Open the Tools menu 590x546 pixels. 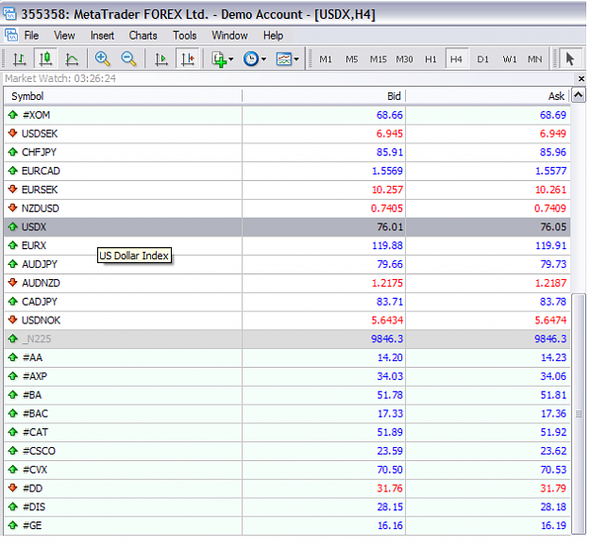point(184,35)
